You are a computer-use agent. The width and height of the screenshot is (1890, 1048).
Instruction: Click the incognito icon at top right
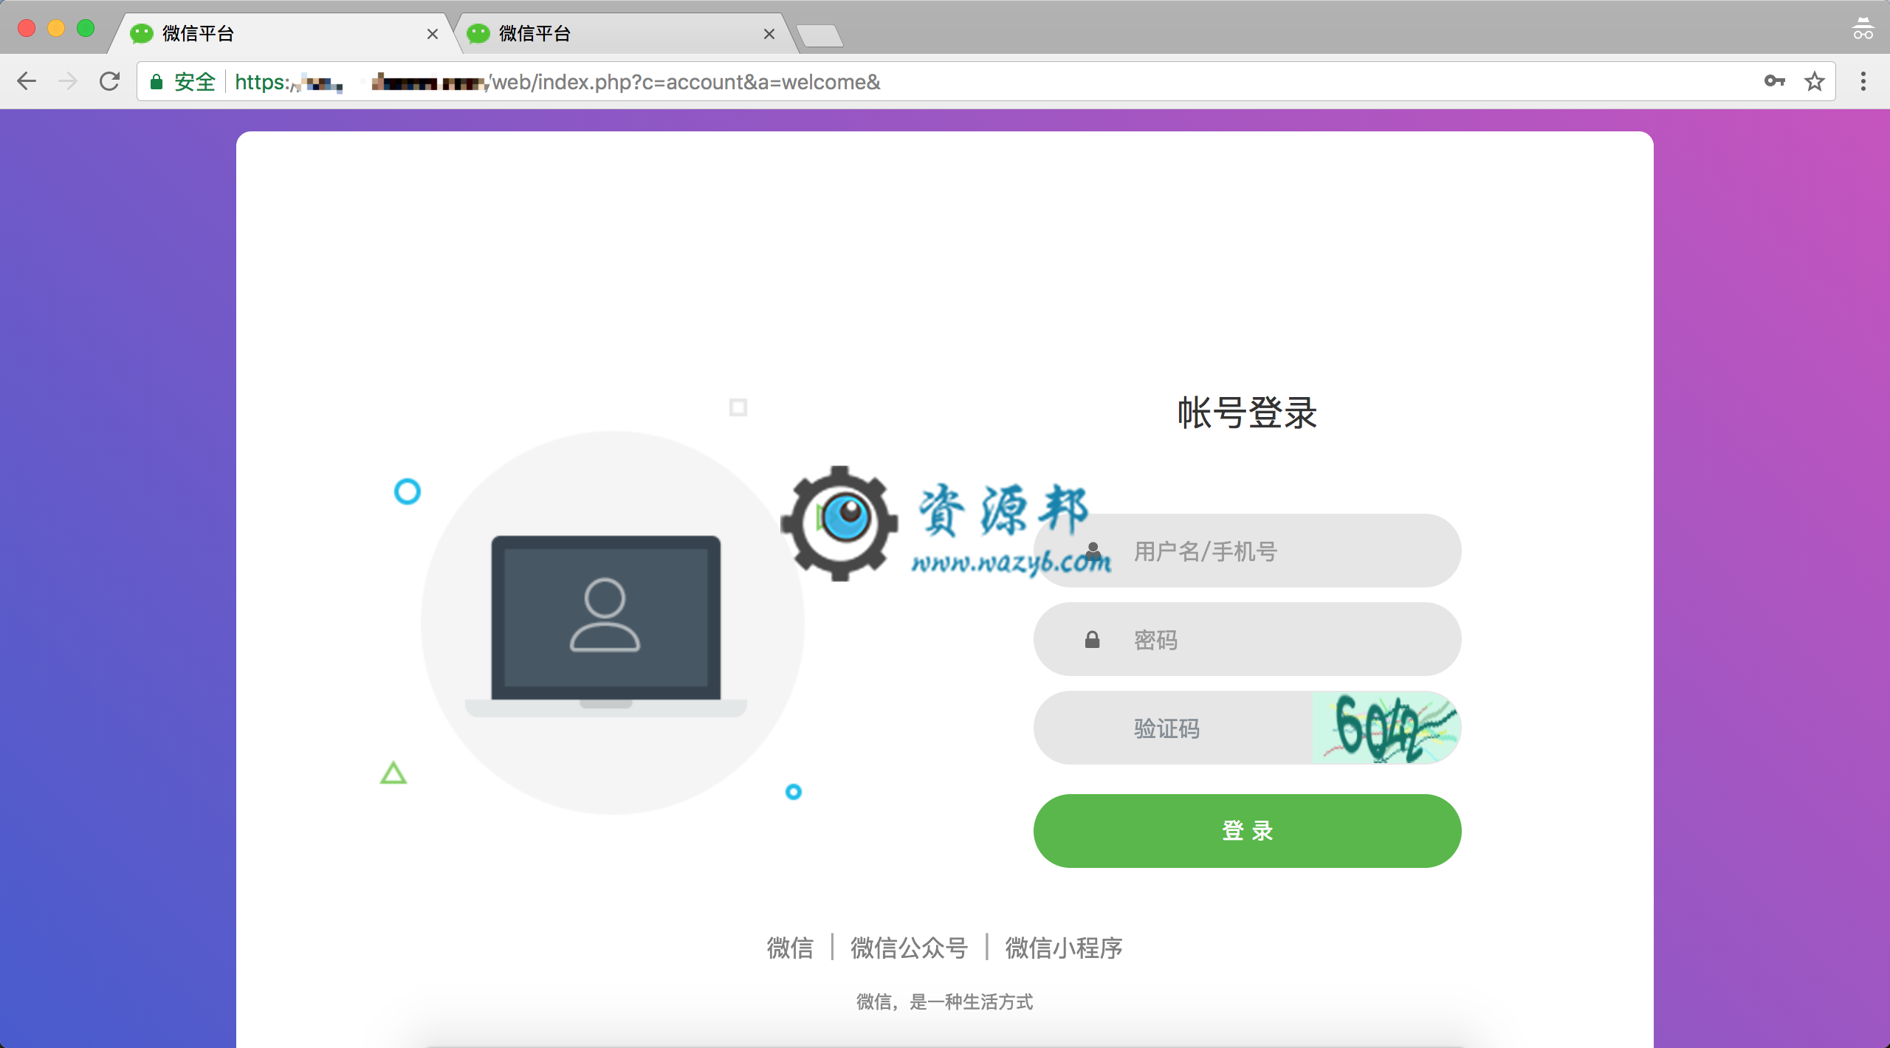pyautogui.click(x=1863, y=28)
